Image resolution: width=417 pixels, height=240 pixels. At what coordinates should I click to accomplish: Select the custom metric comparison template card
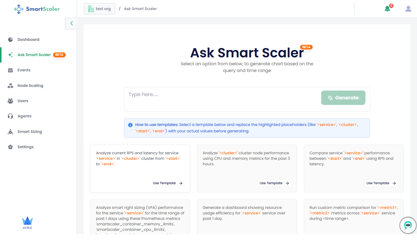(354, 217)
